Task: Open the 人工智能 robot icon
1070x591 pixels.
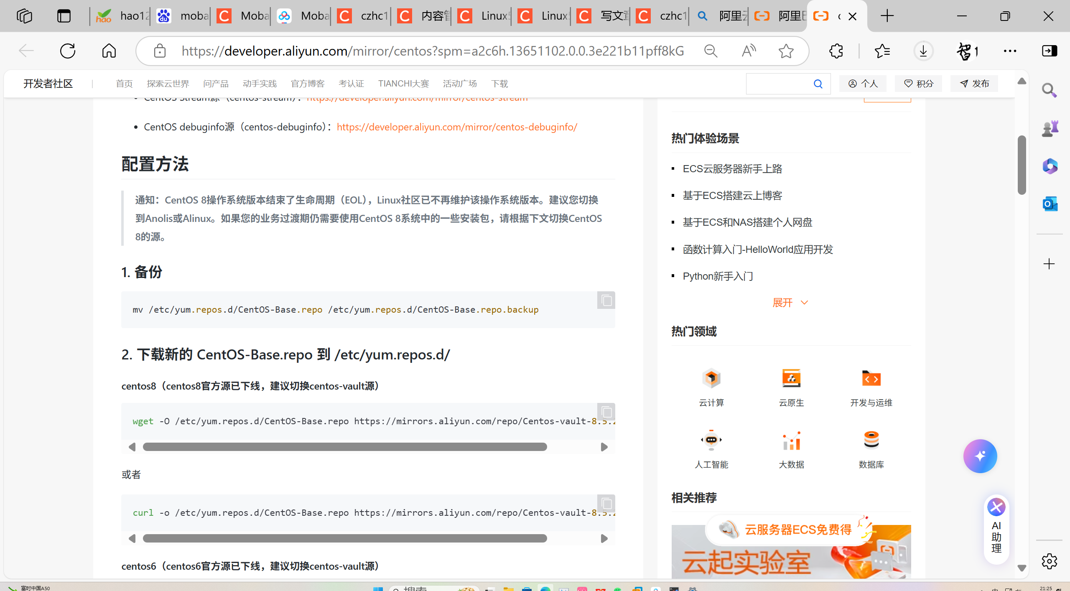Action: 711,440
